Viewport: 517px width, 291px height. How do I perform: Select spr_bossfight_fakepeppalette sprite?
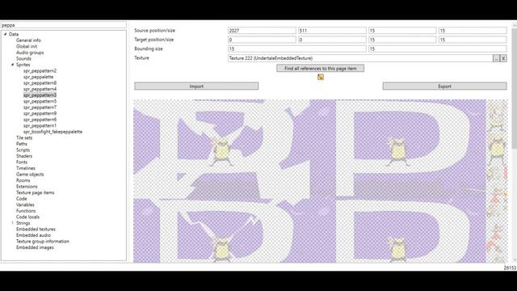[53, 132]
